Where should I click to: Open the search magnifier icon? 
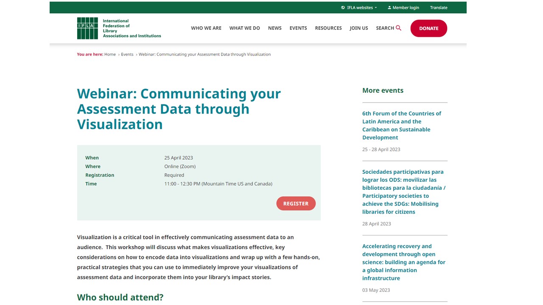[398, 28]
